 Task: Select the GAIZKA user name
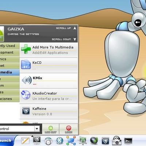[16, 29]
